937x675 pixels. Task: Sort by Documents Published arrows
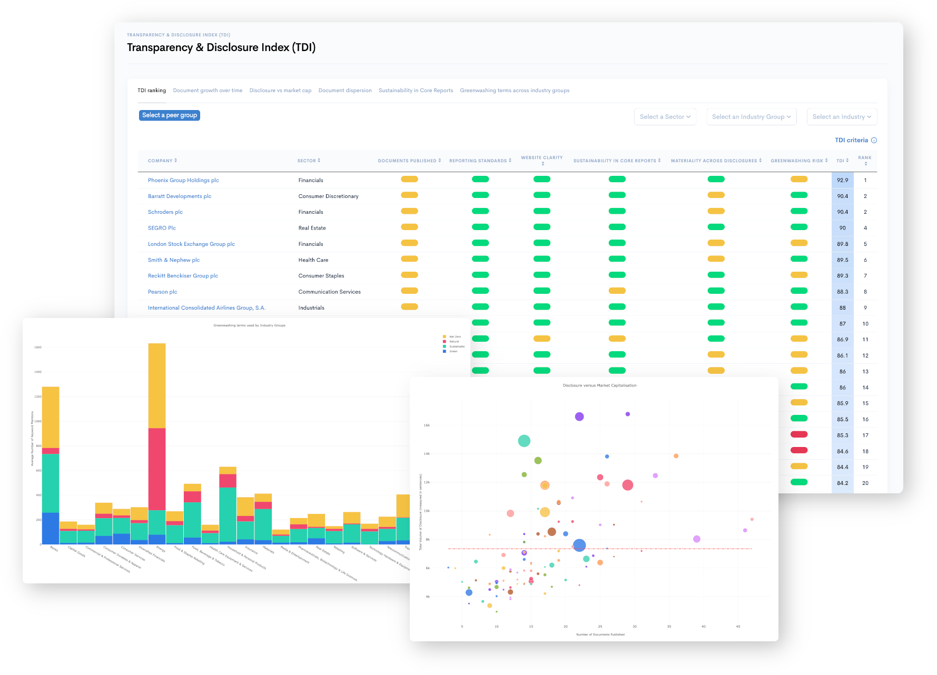440,161
